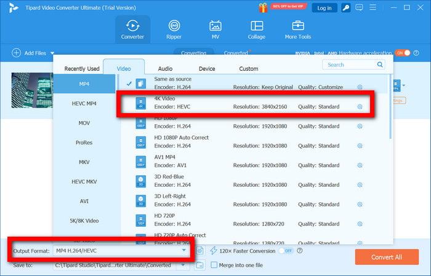Viewport: 431px width, 276px height.
Task: Switch to the Audio format tab
Action: [x=165, y=68]
